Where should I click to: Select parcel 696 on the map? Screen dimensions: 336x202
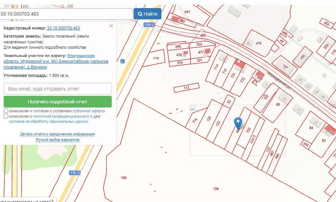click(178, 46)
